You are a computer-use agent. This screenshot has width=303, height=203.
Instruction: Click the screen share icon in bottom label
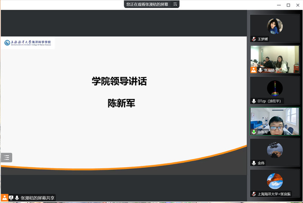click(11, 198)
